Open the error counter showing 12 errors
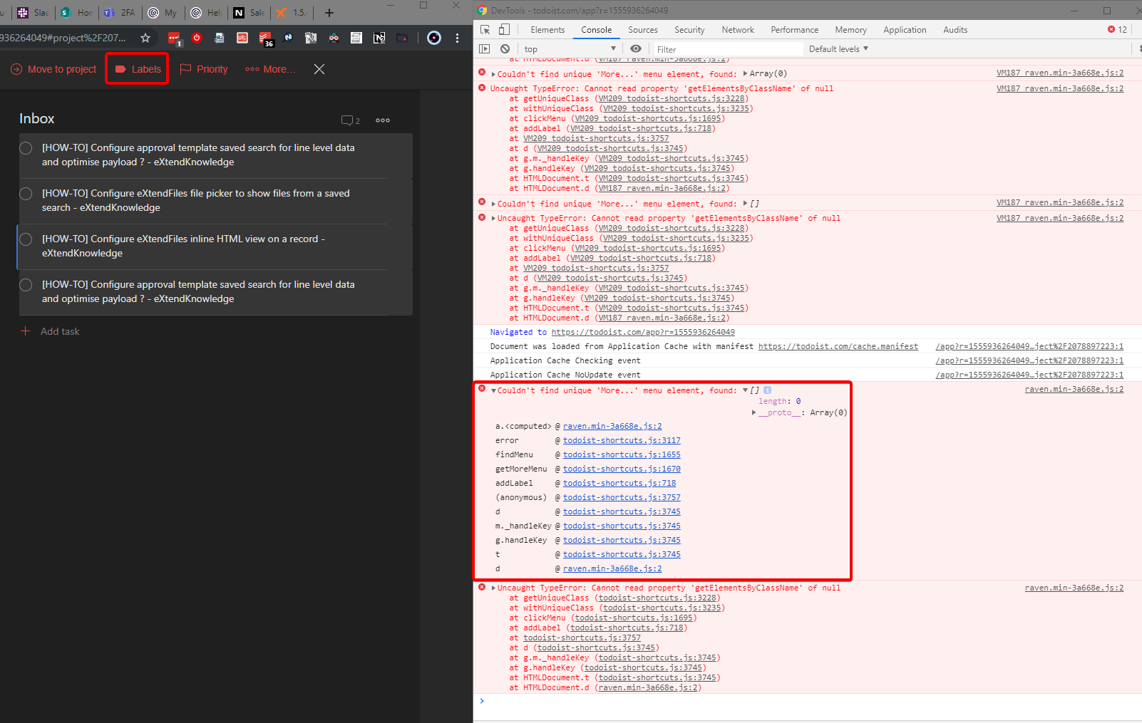The image size is (1142, 723). [x=1116, y=29]
